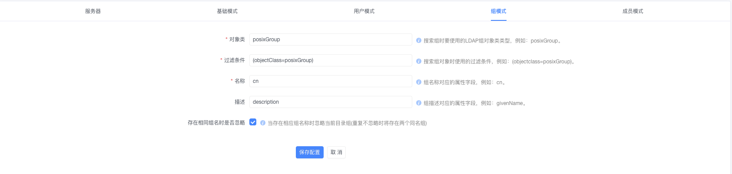Click 取消 button
The width and height of the screenshot is (732, 174).
pyautogui.click(x=336, y=152)
